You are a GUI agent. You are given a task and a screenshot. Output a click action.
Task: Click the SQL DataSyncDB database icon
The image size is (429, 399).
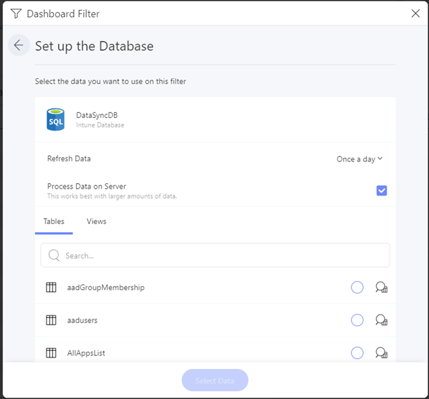[x=56, y=119]
